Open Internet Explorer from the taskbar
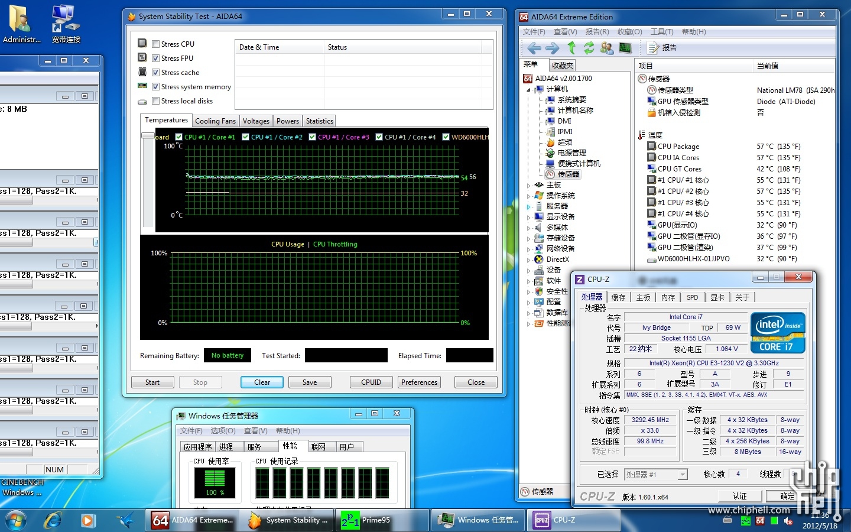Image resolution: width=851 pixels, height=532 pixels. point(53,521)
